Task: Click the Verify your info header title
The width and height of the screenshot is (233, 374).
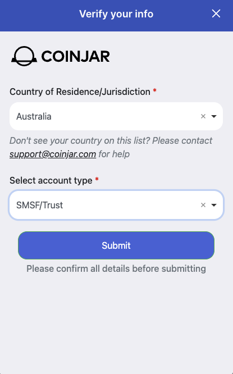Action: pyautogui.click(x=116, y=14)
